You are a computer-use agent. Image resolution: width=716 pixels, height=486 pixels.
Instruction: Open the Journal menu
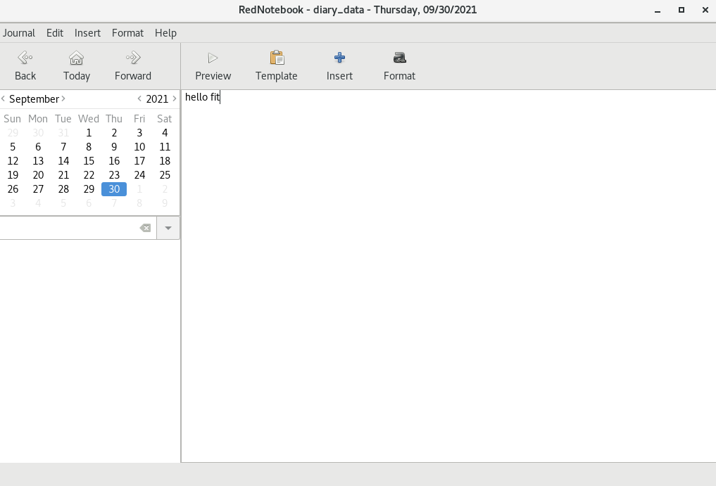[19, 32]
